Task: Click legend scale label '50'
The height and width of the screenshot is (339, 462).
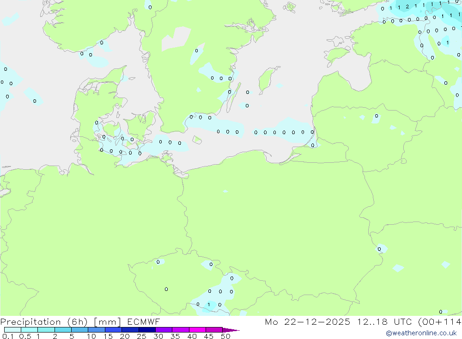Action: [x=225, y=336]
